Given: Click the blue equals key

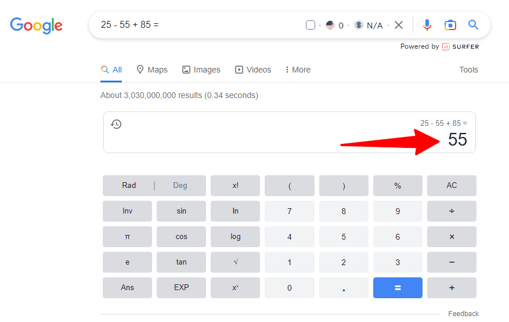Looking at the screenshot, I should click(398, 288).
